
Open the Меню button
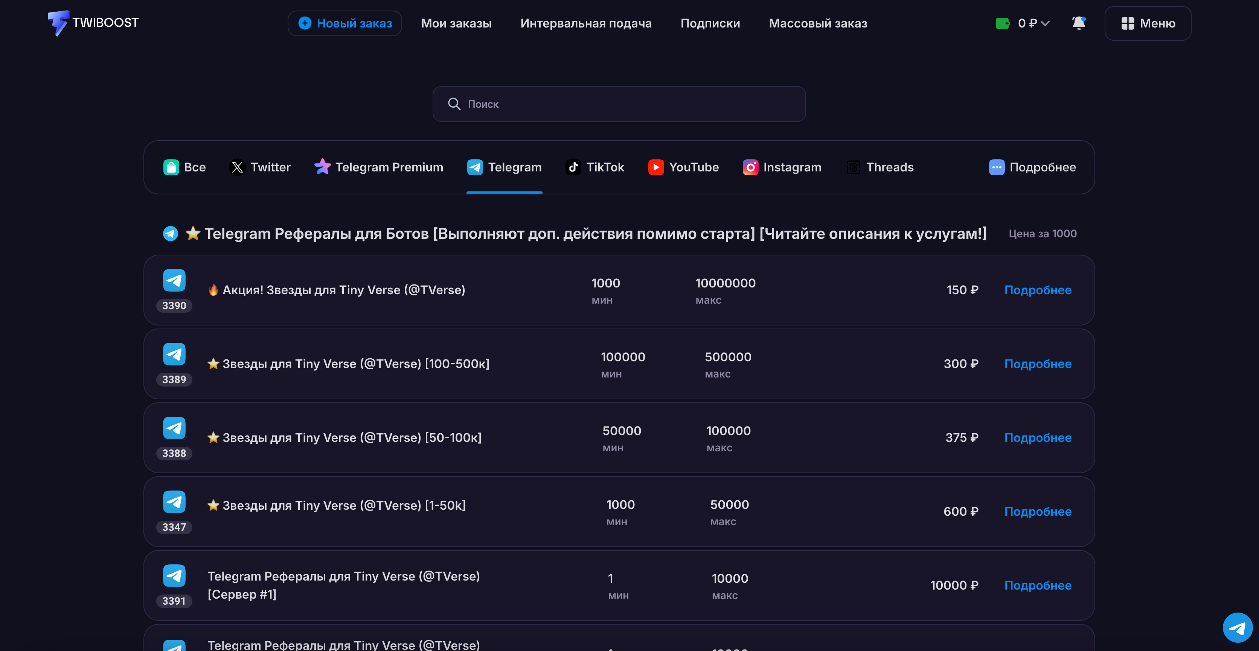(1148, 23)
